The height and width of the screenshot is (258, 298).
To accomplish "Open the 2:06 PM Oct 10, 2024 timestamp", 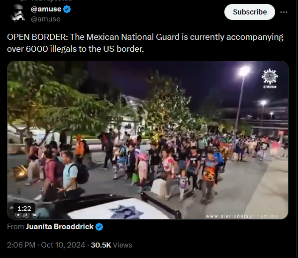I will 46,245.
